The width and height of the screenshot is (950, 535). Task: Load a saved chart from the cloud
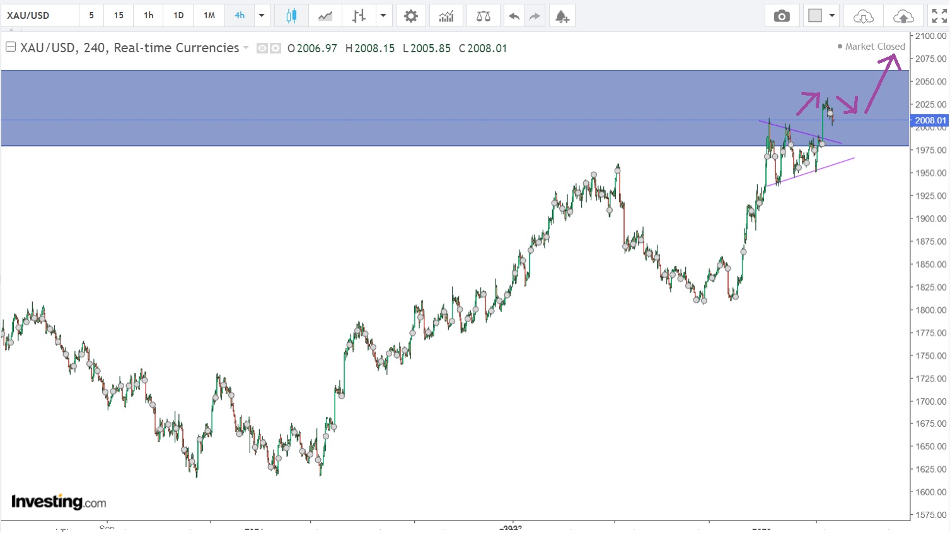(x=863, y=16)
